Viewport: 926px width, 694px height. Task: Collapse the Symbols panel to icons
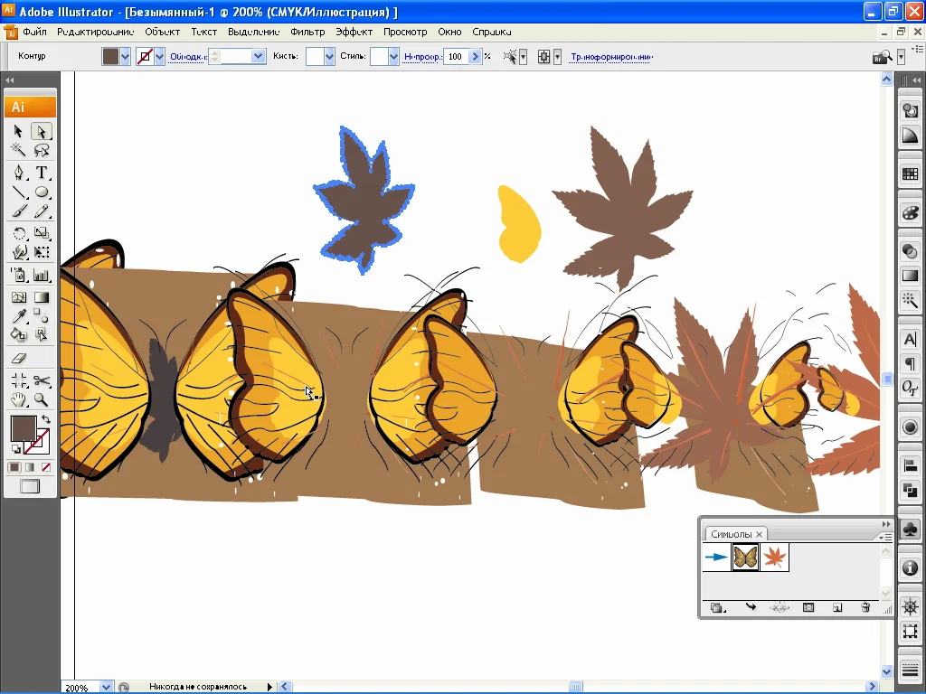(886, 524)
